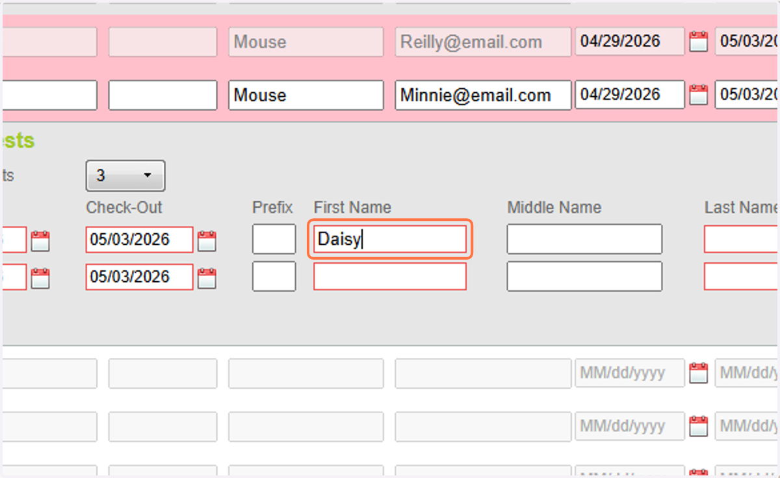The height and width of the screenshot is (478, 780).
Task: Open calendar next to Reilly's 04/29/2026 date
Action: pos(698,42)
